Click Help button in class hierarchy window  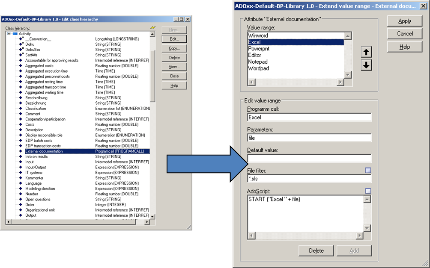point(174,85)
